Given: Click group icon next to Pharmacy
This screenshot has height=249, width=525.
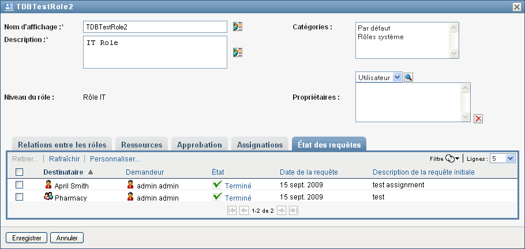Looking at the screenshot, I should click(x=48, y=197).
